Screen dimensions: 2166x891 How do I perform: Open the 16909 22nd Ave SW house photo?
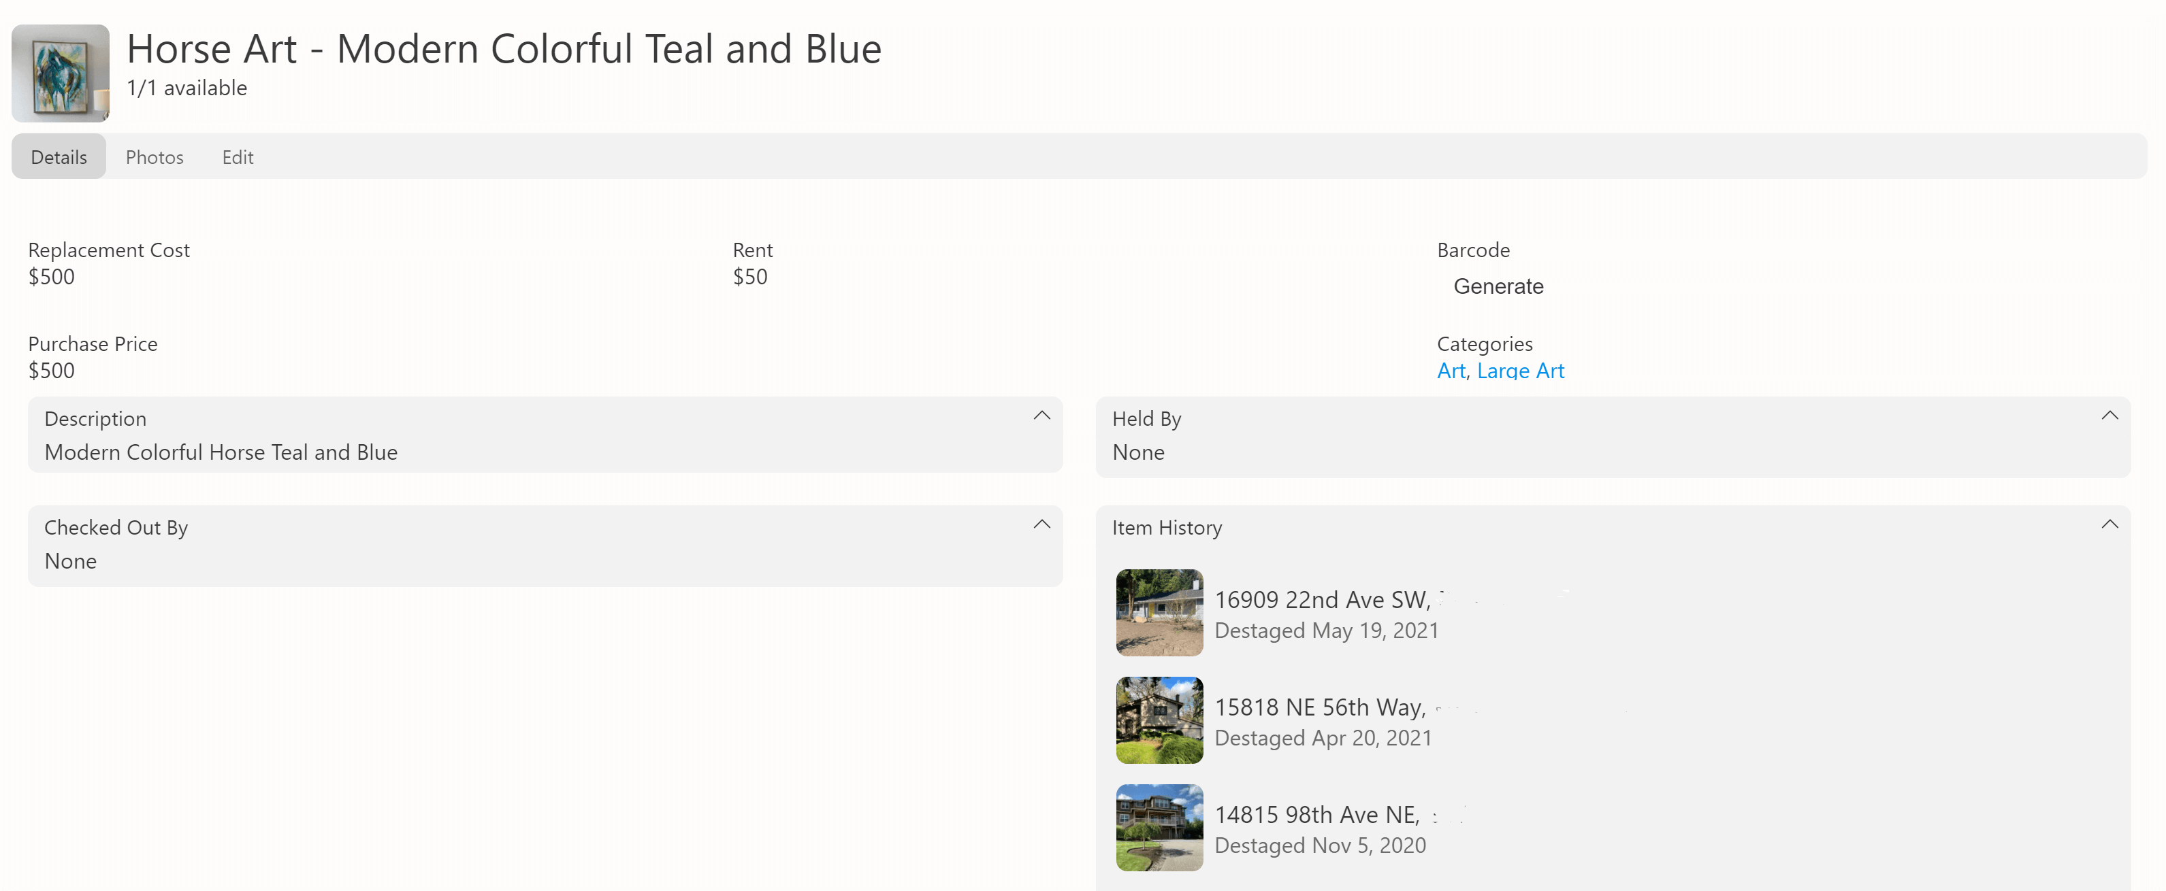pyautogui.click(x=1159, y=612)
